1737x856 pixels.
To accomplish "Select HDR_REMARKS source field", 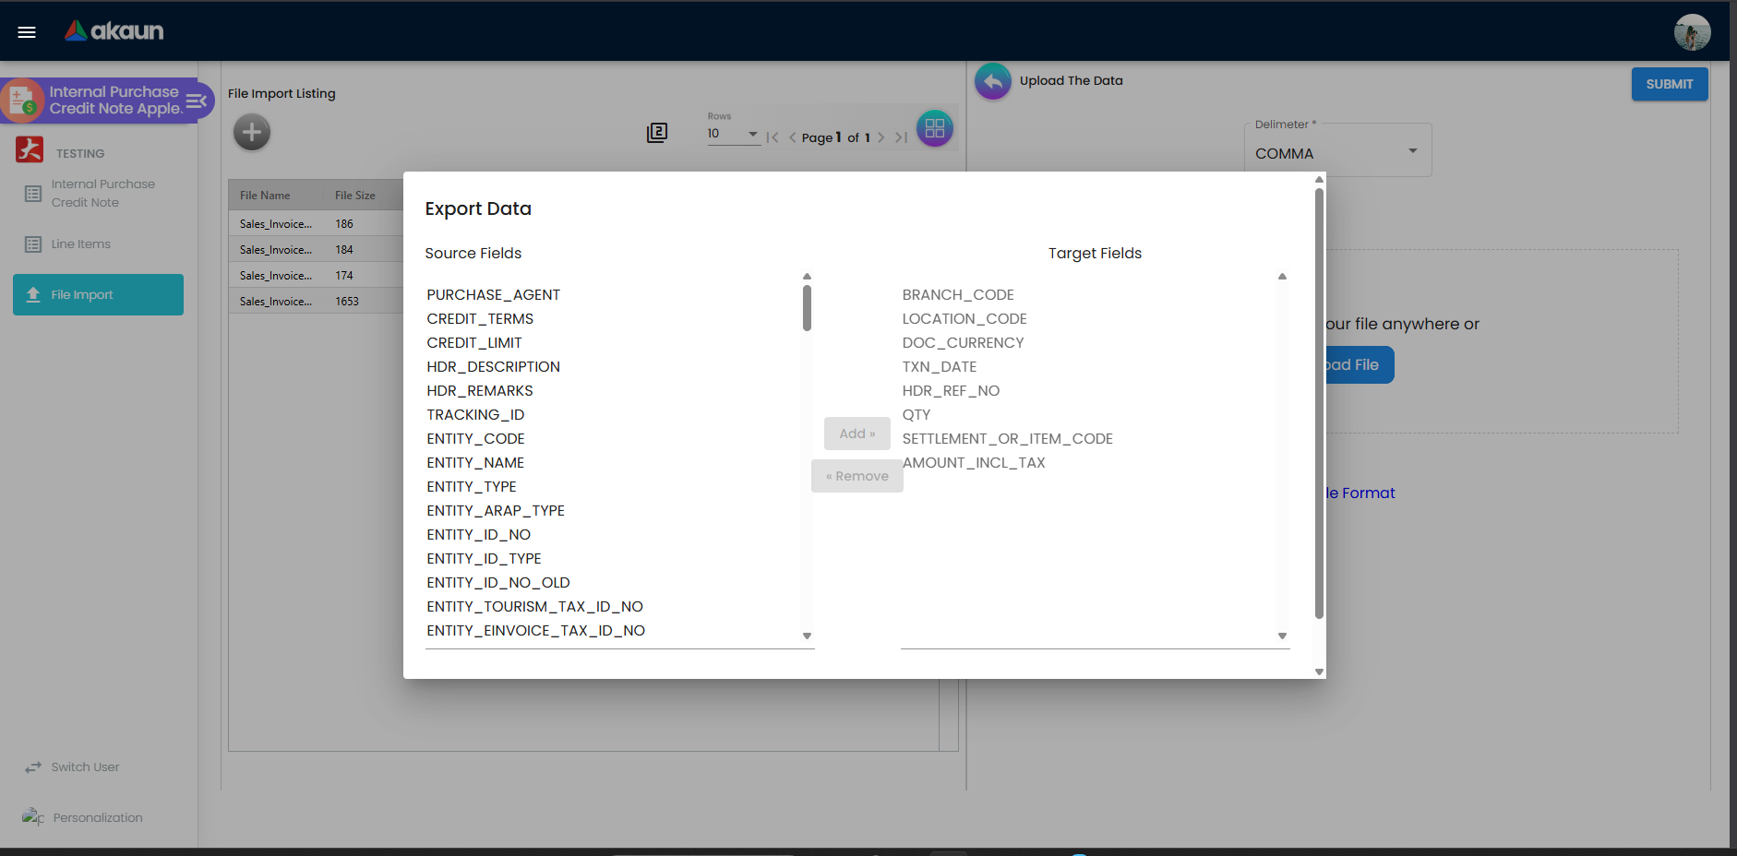I will [x=613, y=391].
